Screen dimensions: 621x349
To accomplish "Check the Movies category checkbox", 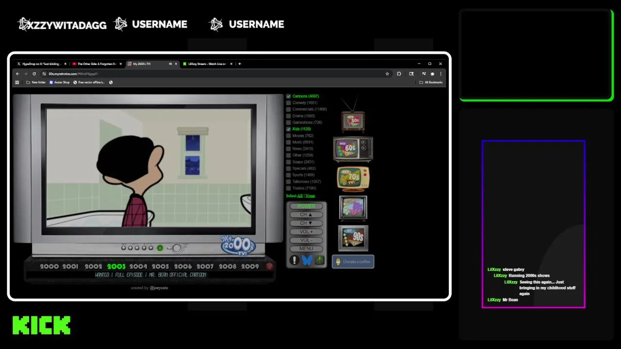I will point(288,136).
